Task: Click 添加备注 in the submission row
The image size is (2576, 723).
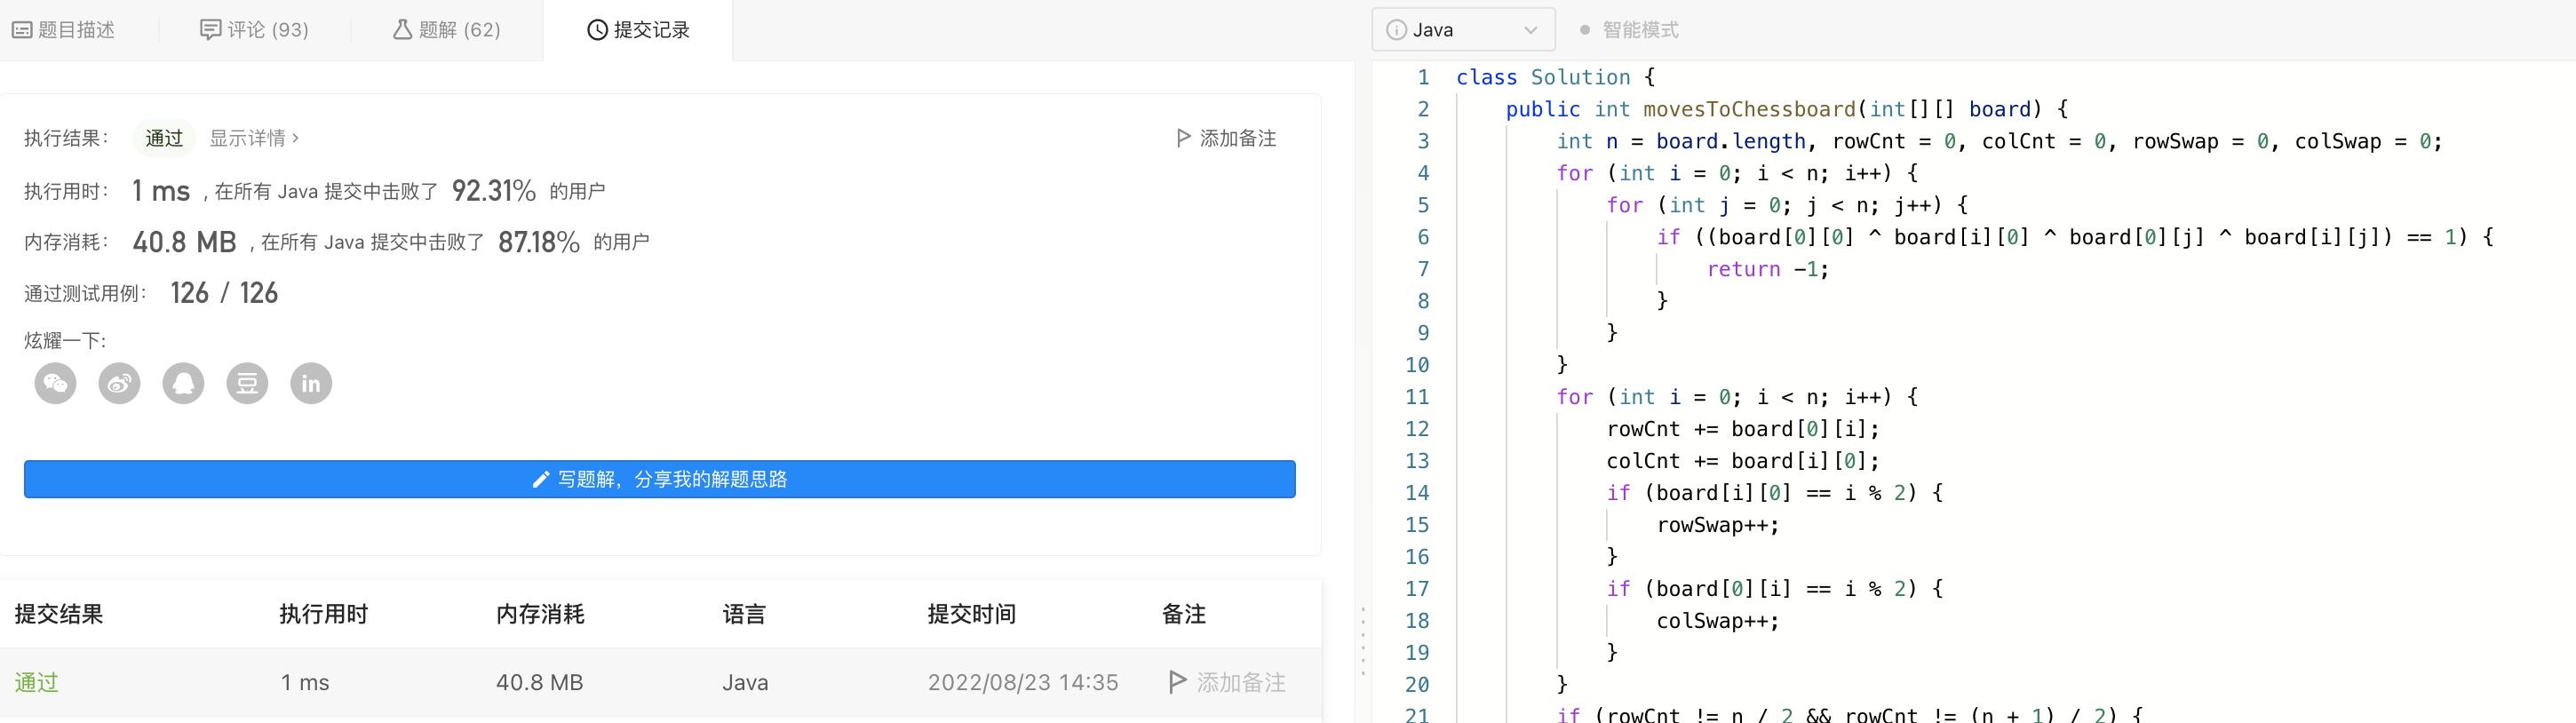Action: [1227, 682]
